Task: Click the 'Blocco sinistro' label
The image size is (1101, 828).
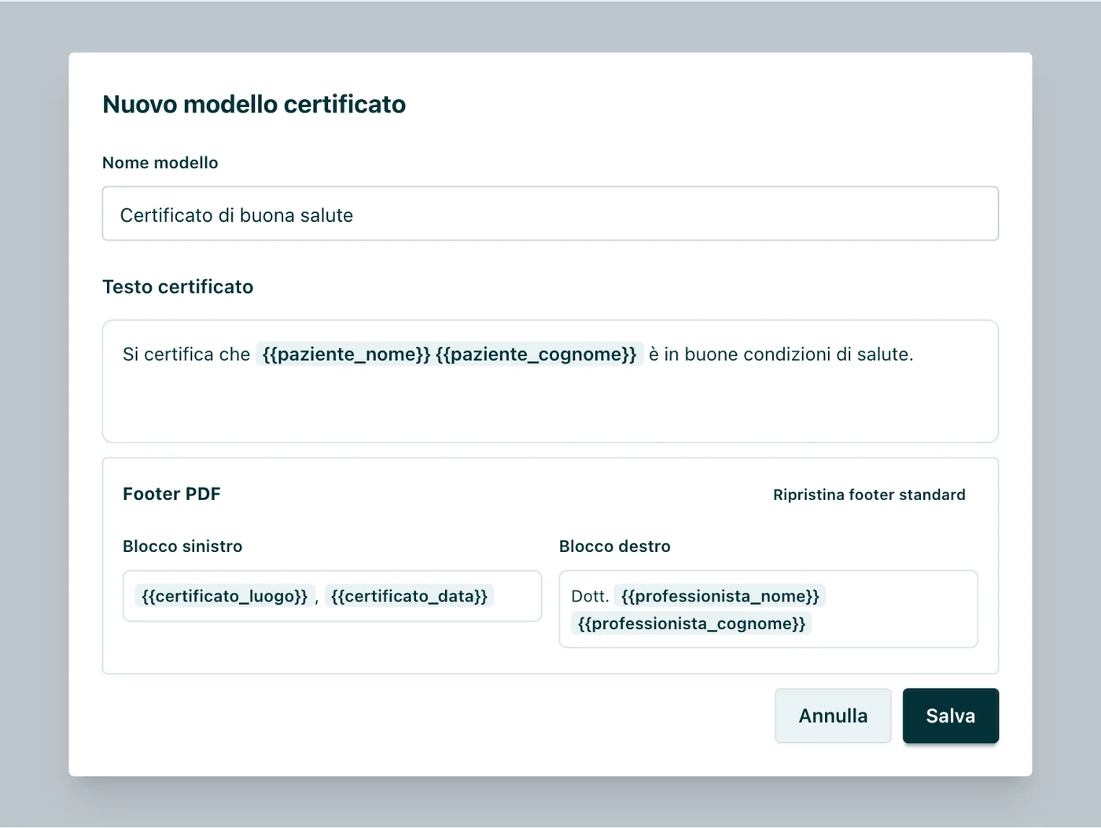Action: tap(182, 546)
